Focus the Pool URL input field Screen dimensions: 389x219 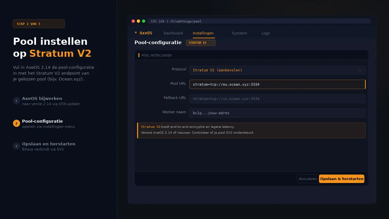pyautogui.click(x=277, y=84)
